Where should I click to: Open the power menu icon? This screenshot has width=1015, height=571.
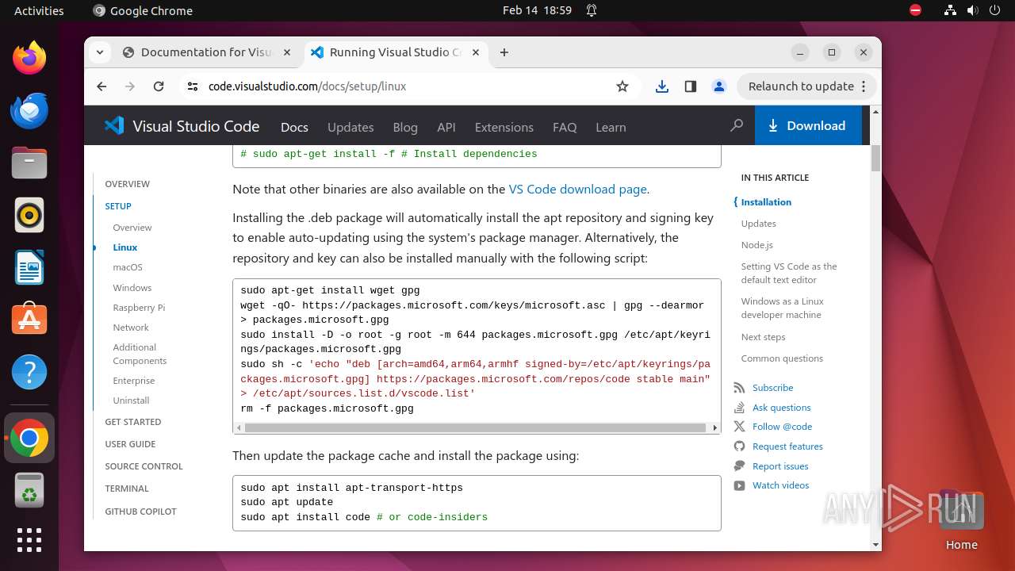tap(994, 10)
